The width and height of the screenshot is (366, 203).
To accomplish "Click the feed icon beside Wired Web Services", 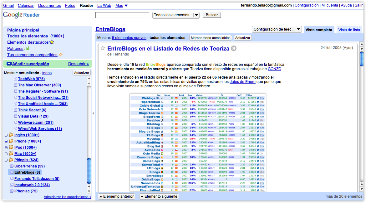I will pos(15,129).
